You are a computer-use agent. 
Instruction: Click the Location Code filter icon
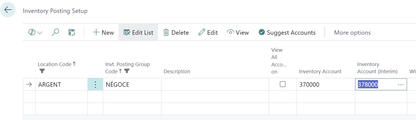click(x=42, y=71)
